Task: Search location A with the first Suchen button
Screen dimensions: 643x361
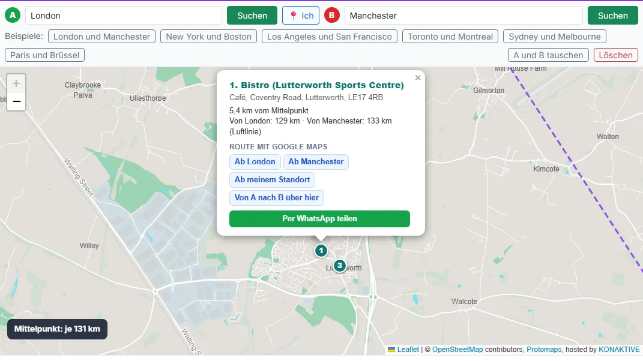Action: click(252, 16)
